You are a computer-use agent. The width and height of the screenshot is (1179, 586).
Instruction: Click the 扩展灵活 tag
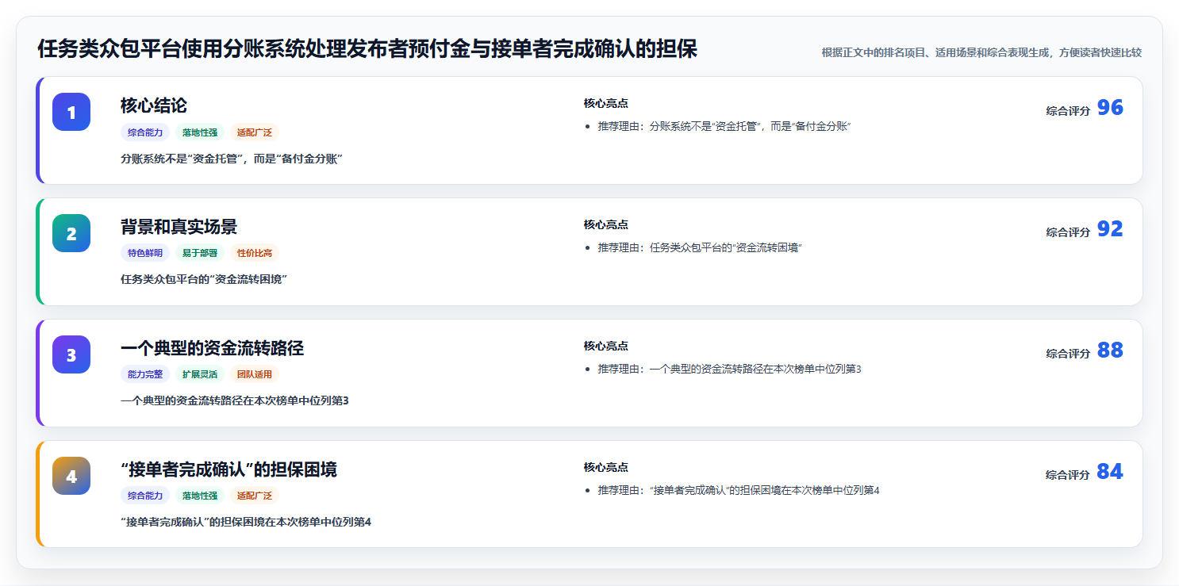(200, 375)
